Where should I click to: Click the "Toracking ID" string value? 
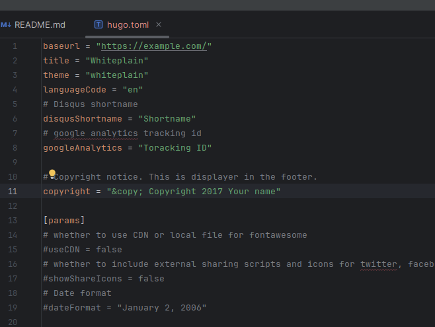pos(175,148)
